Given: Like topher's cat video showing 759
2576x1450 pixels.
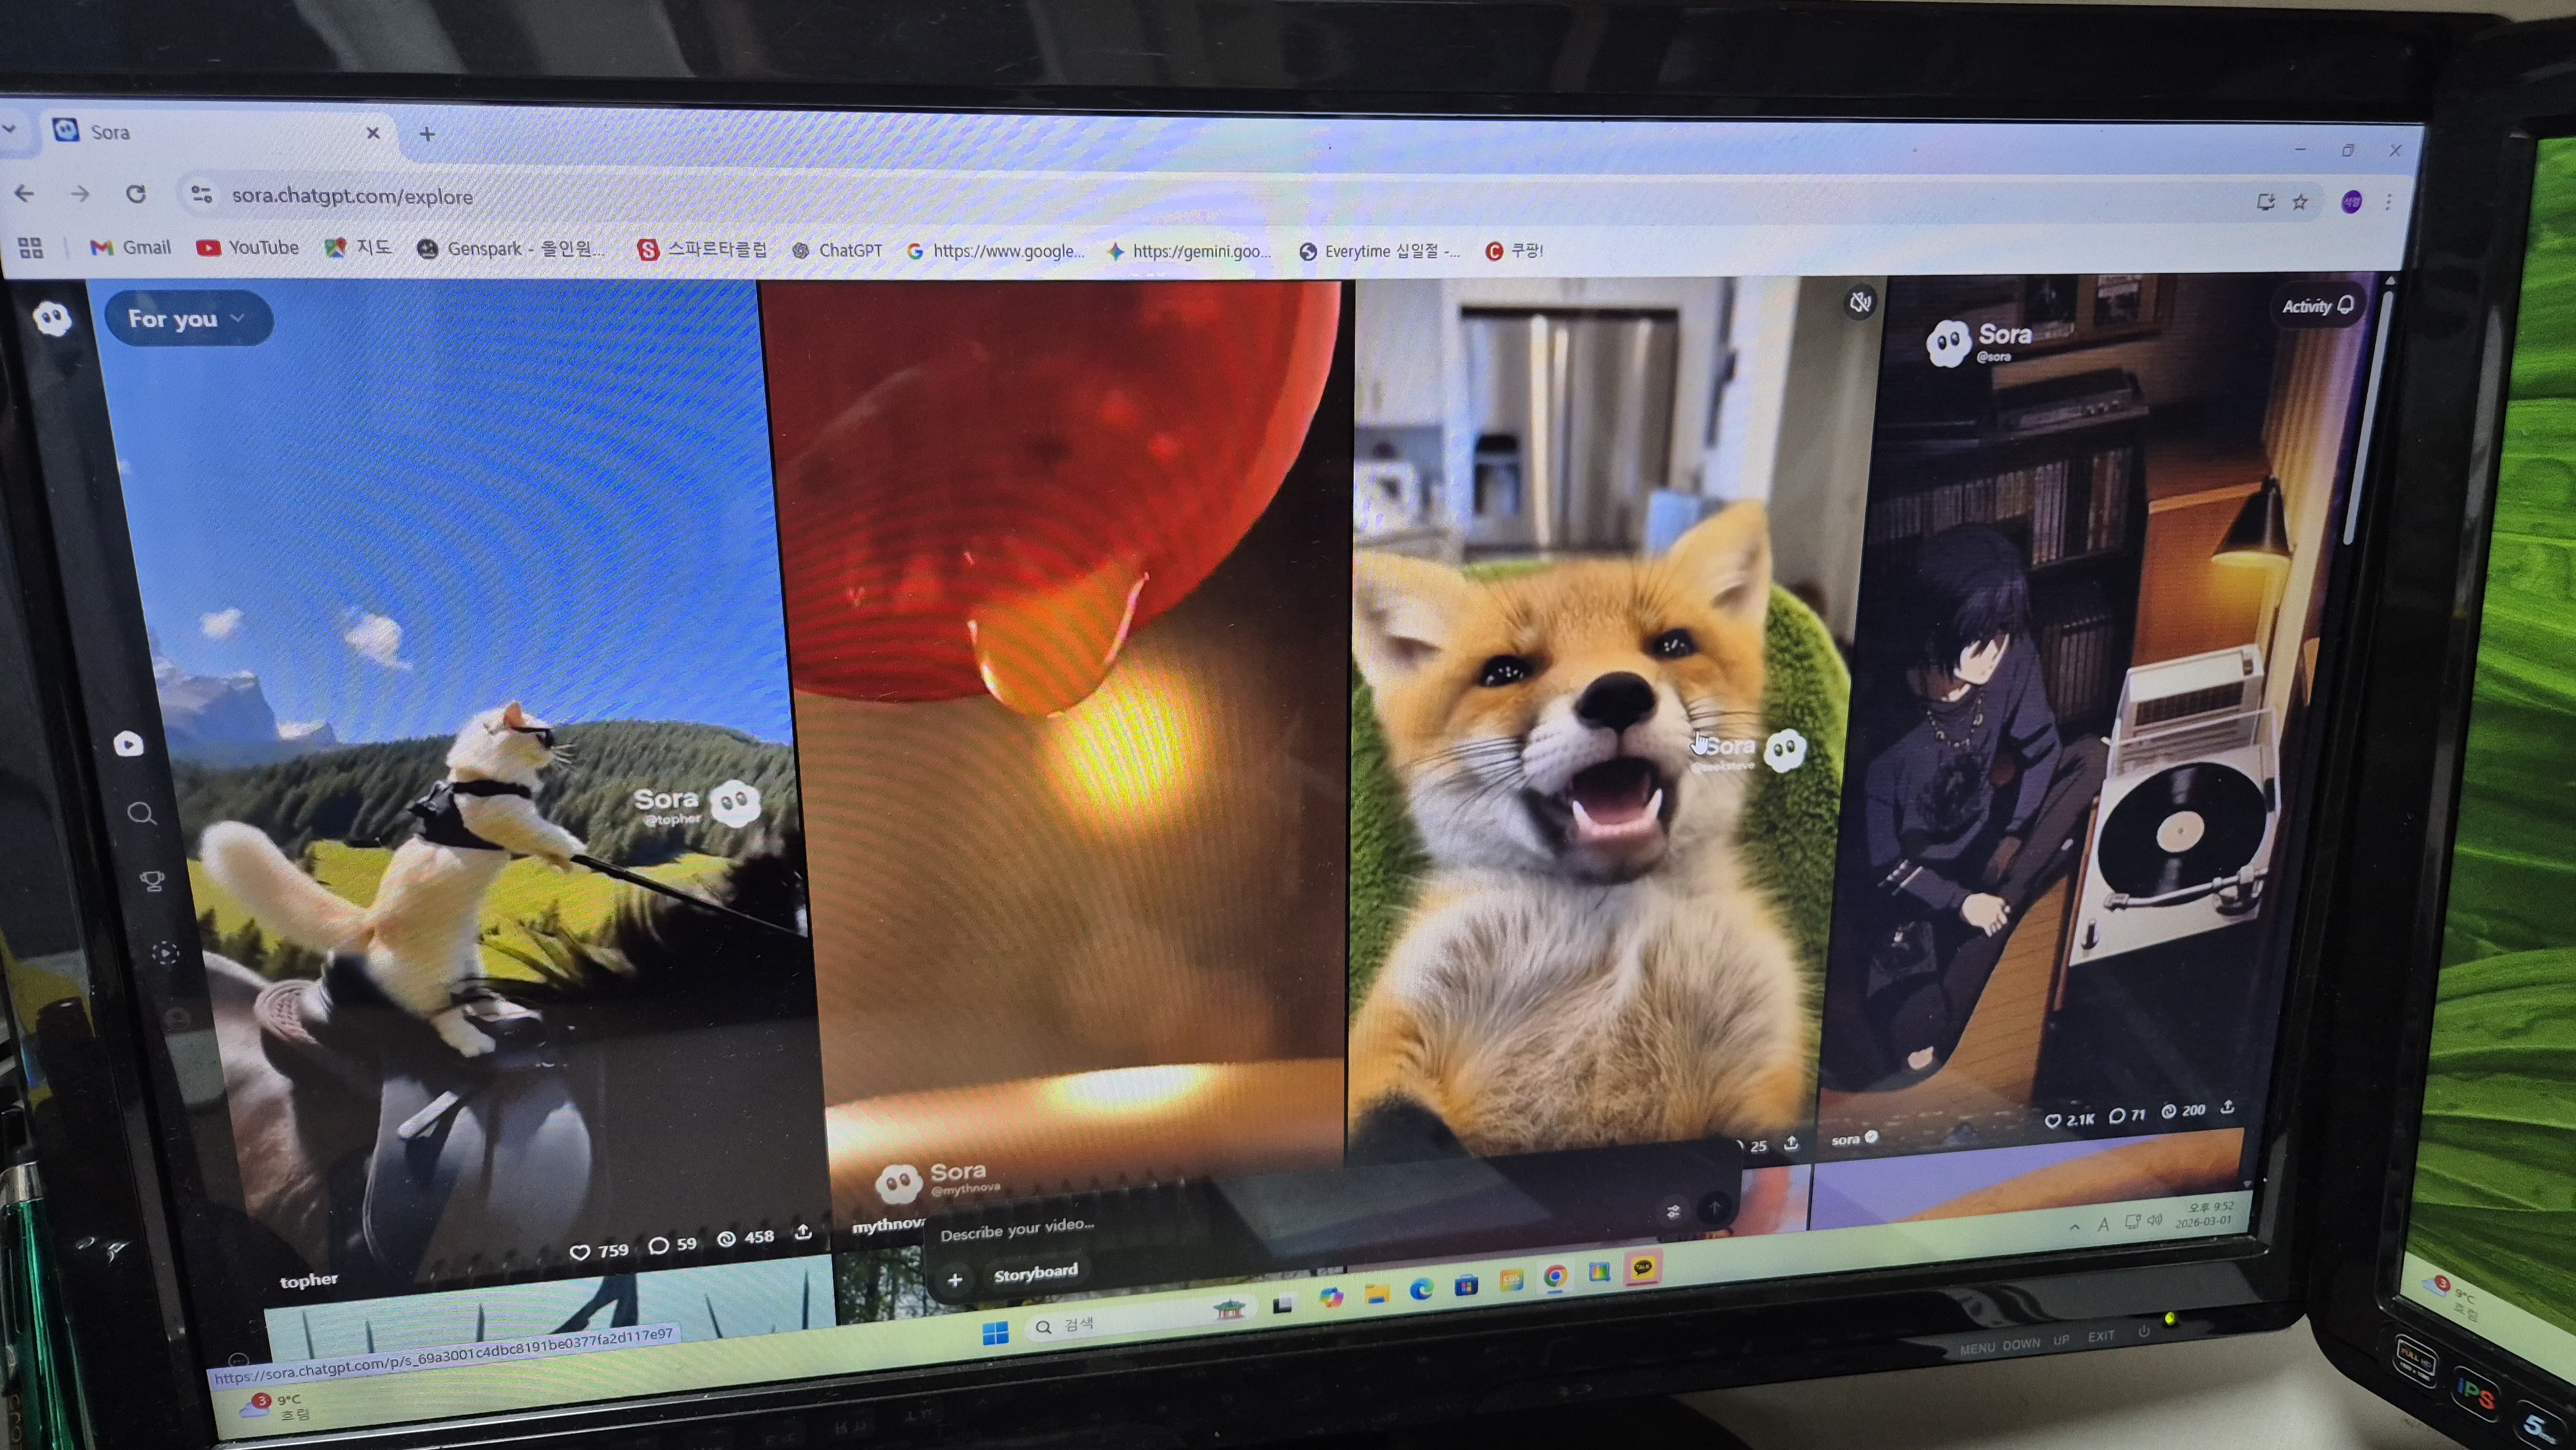Looking at the screenshot, I should point(598,1251).
